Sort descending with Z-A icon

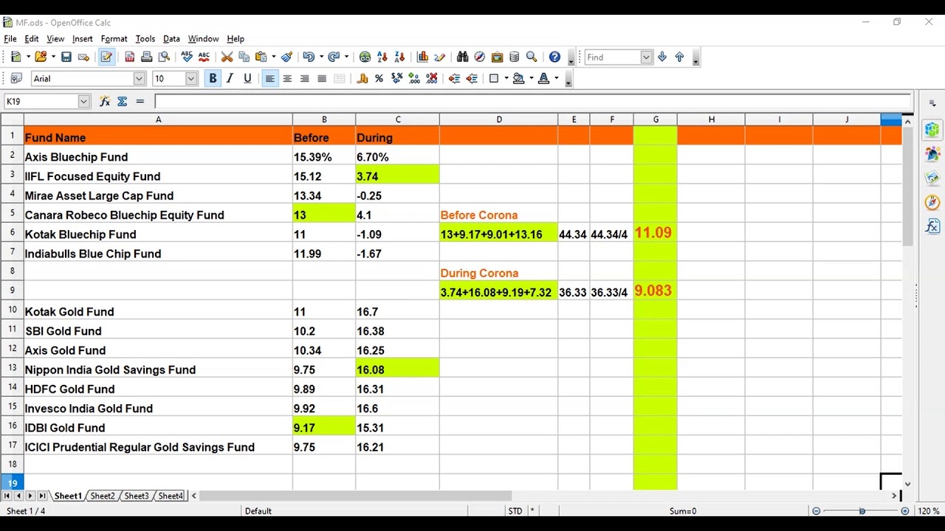tap(399, 57)
